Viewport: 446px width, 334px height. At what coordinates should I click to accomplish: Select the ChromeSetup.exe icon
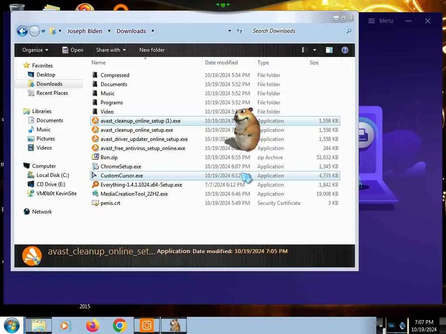pyautogui.click(x=95, y=166)
